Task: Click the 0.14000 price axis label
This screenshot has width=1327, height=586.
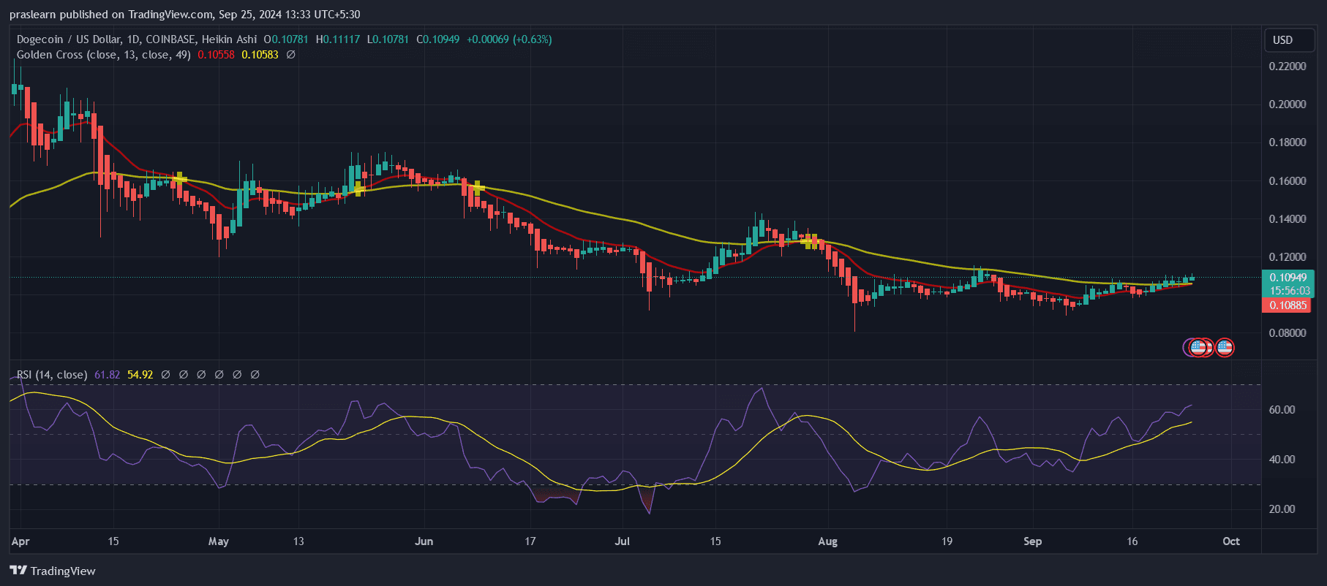Action: pos(1287,219)
